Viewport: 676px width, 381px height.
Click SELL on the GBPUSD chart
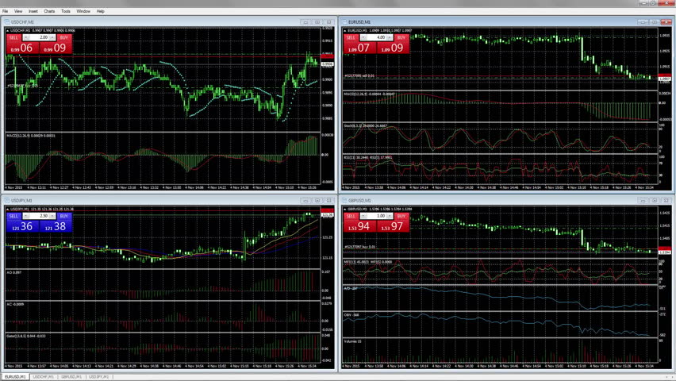(x=351, y=216)
